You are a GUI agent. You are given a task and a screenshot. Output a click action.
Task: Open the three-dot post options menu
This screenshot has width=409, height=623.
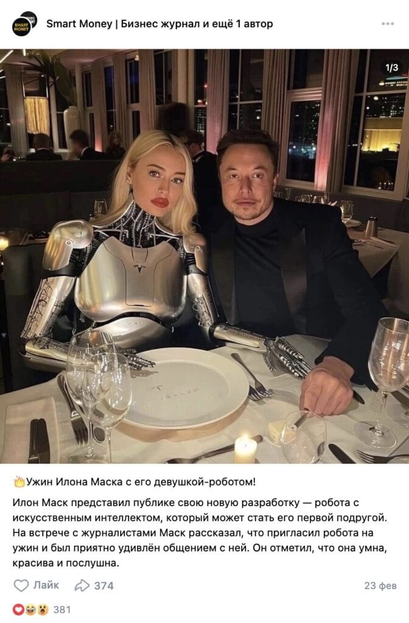pos(388,24)
